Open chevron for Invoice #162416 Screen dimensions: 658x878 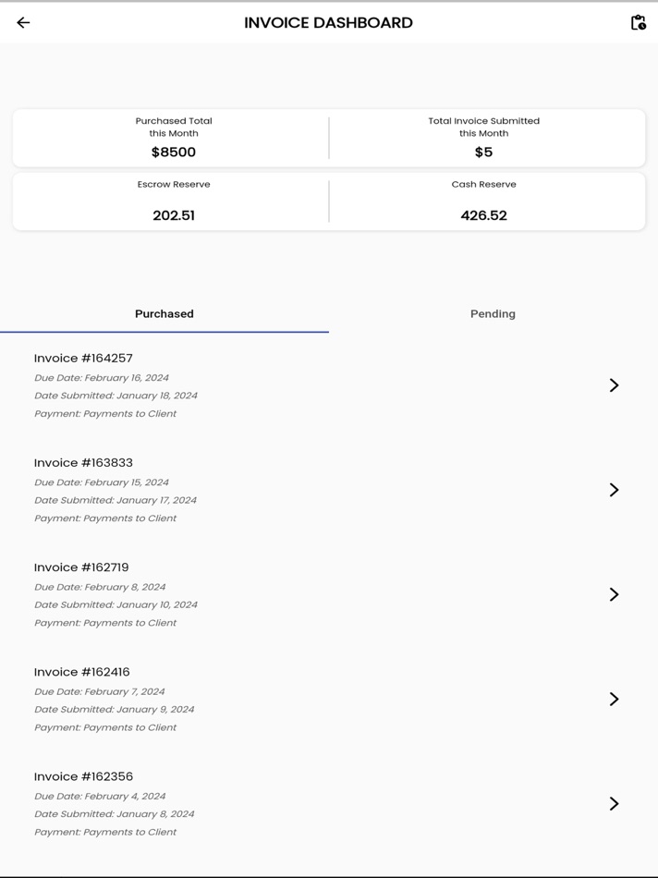(x=614, y=699)
